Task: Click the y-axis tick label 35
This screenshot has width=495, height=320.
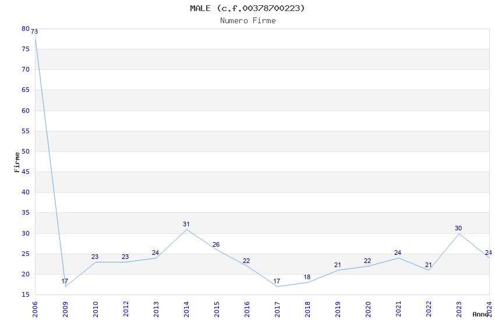Action: [26, 213]
